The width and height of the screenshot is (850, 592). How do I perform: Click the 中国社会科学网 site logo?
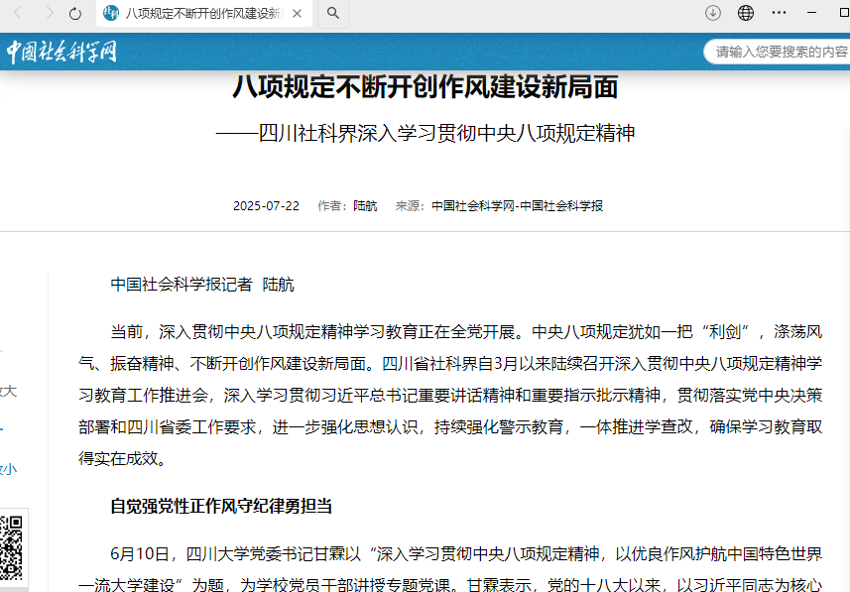[61, 52]
